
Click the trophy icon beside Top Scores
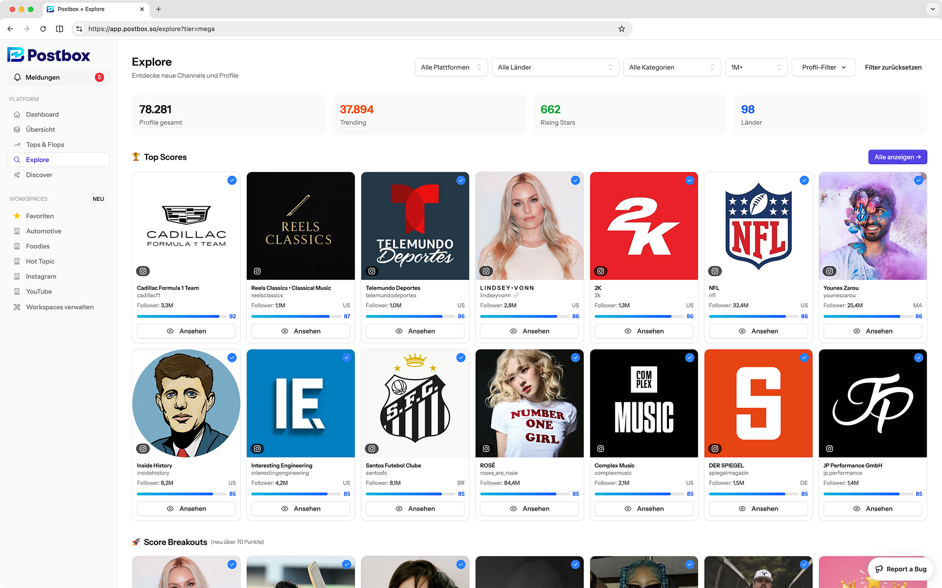point(136,157)
